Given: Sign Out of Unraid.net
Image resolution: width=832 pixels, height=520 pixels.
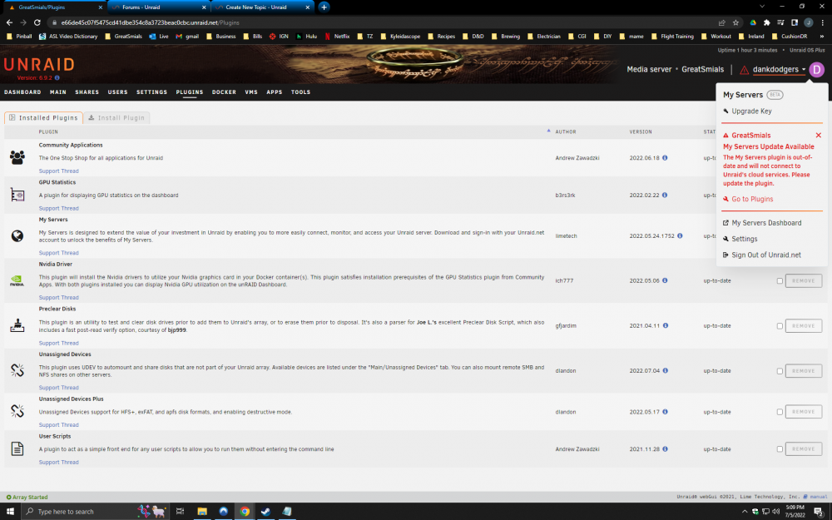Looking at the screenshot, I should [x=766, y=255].
